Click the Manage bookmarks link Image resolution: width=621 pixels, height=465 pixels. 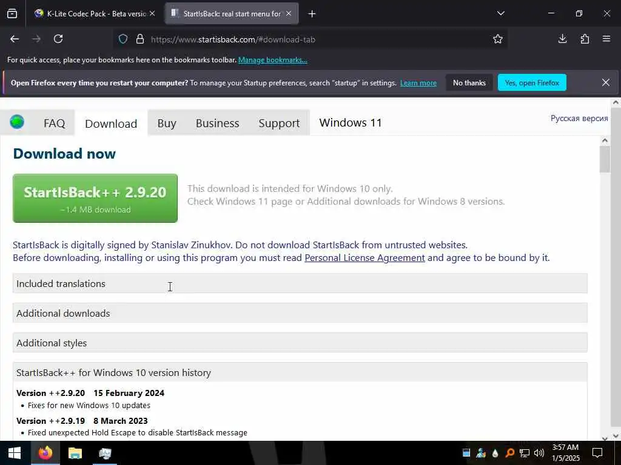[x=272, y=60]
